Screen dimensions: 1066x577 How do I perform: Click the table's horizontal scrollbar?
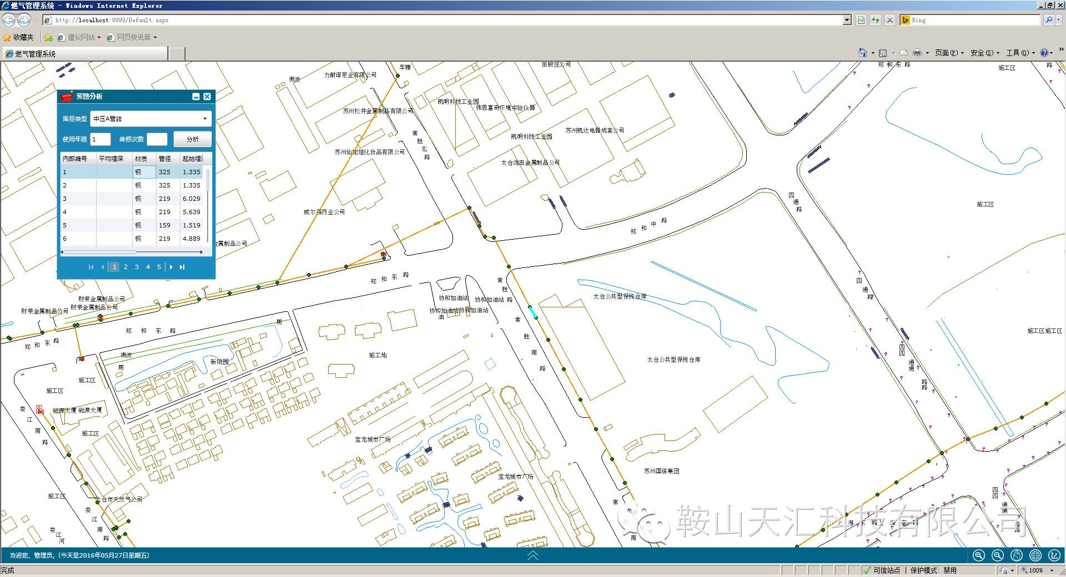coord(132,252)
